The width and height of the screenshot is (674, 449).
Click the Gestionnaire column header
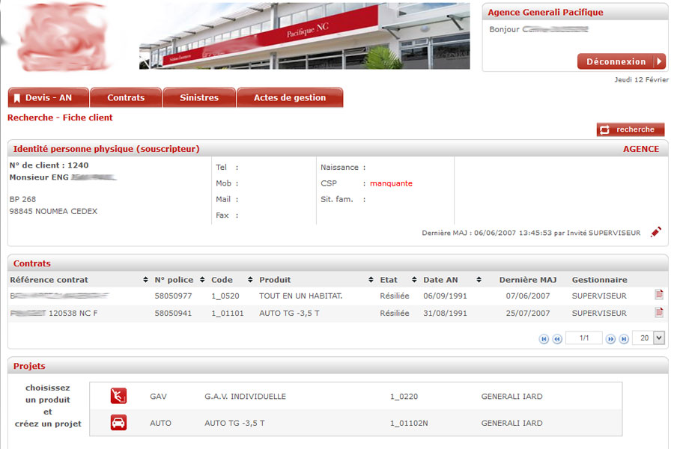coord(599,280)
